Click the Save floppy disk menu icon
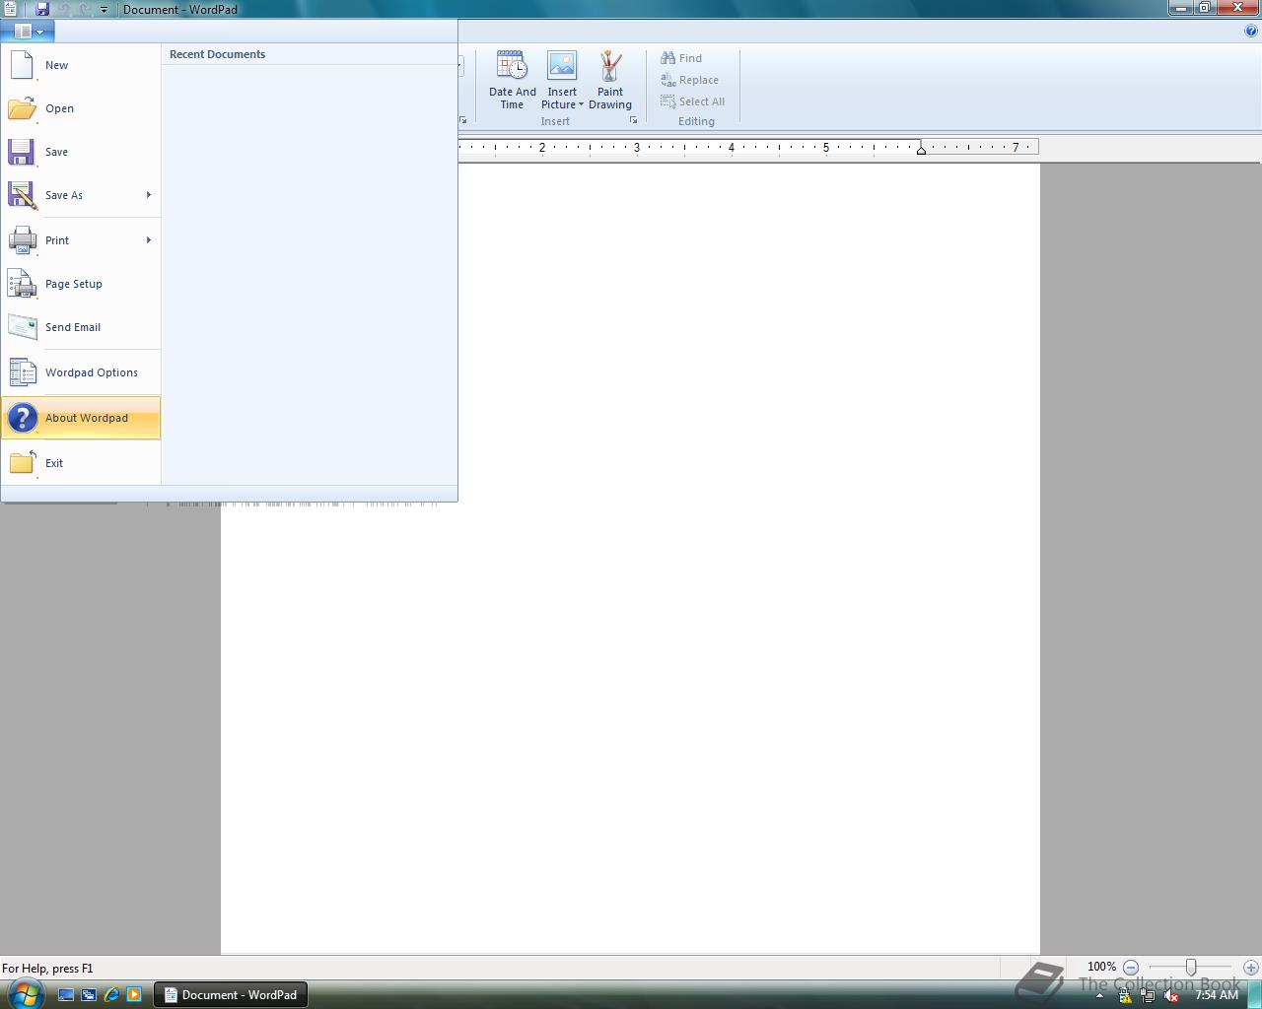Screen dimensions: 1262x1009 22,152
